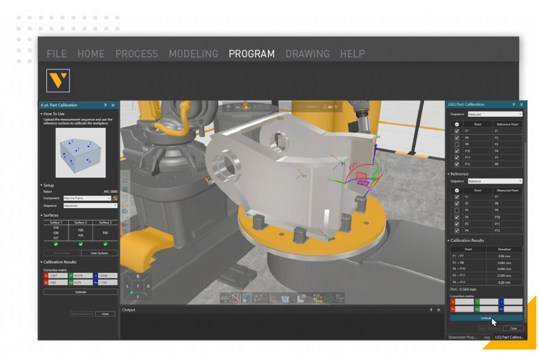Screen dimensions: 539x355
Task: Click the Clear Surfaces button
Action: [99, 253]
